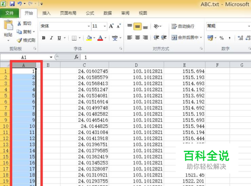Align text left

[x=130, y=38]
